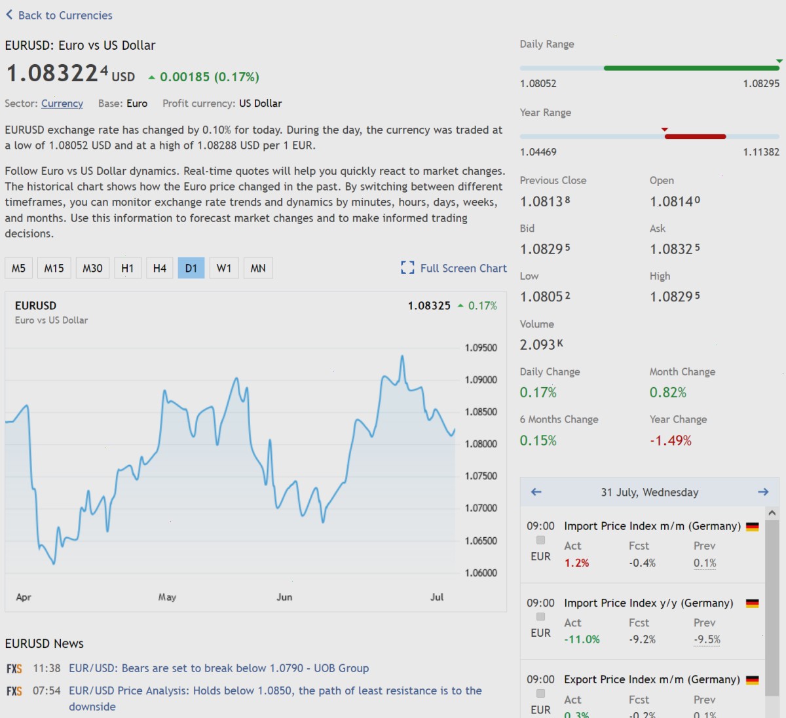The height and width of the screenshot is (718, 786).
Task: Click Germany flag beside Import Price Index m/m
Action: pyautogui.click(x=753, y=527)
